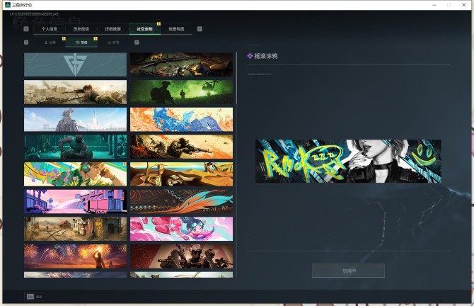Select the highlighted dog-tag banner sub-tab
The width and height of the screenshot is (474, 306).
[81, 42]
